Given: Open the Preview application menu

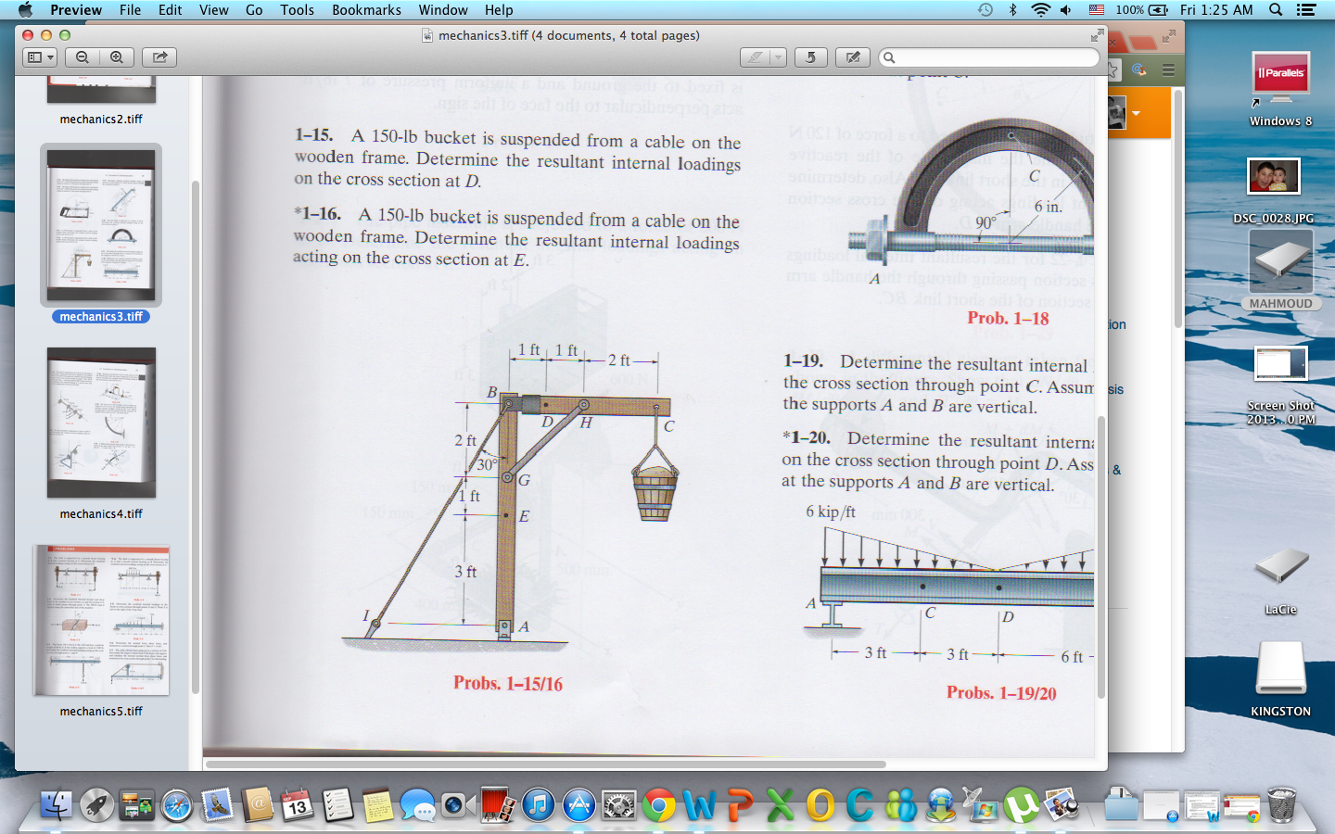Looking at the screenshot, I should [76, 10].
